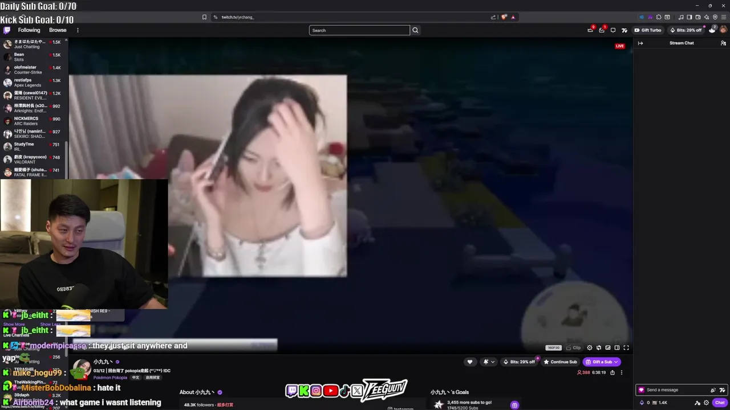Open krapycoco VALORANT channel
Screen dimensions: 730x410
point(33,159)
